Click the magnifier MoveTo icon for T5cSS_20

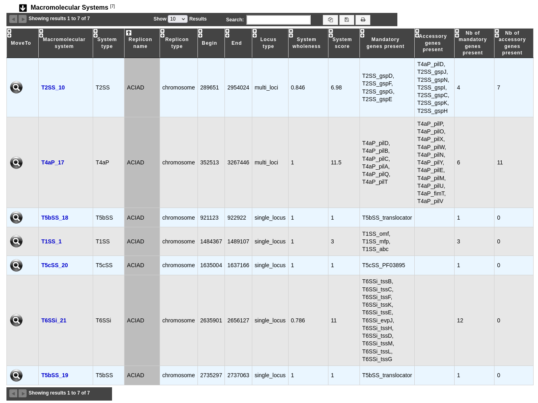(x=16, y=266)
